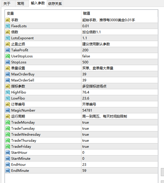Screen dimensions: 164x183
Task: Click the integer icon beside MagicNumber
Action: [x=7, y=110]
